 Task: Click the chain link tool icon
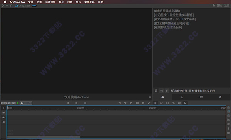pos(173,103)
